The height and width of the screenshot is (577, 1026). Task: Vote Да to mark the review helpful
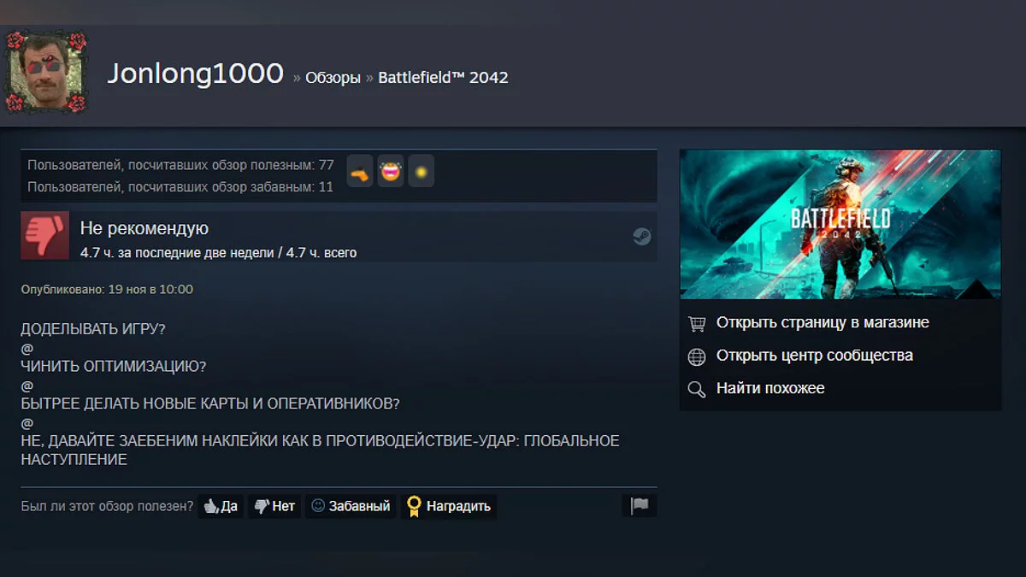tap(221, 506)
